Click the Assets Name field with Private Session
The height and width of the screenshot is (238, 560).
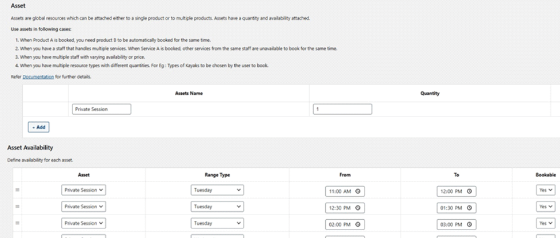[x=102, y=109]
